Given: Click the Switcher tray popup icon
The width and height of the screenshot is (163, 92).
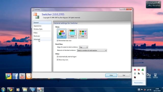Looking at the screenshot, I should (x=143, y=74).
